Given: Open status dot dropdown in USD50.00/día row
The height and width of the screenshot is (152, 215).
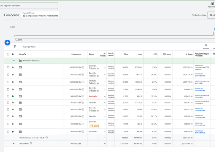Looking at the screenshot, I should tap(13, 103).
